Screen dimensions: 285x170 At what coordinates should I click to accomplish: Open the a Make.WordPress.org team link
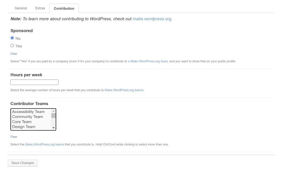click(147, 61)
